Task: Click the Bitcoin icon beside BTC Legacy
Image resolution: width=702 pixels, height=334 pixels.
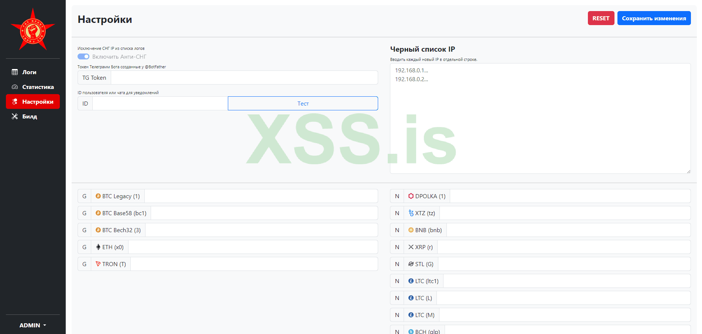Action: point(98,196)
